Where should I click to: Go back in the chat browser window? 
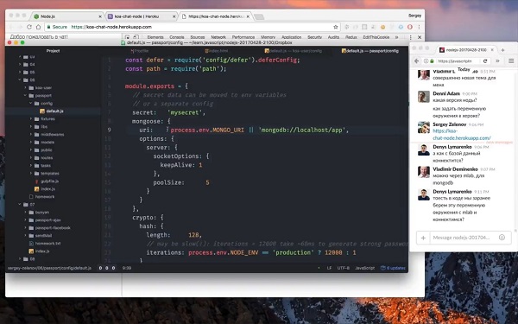point(417,60)
